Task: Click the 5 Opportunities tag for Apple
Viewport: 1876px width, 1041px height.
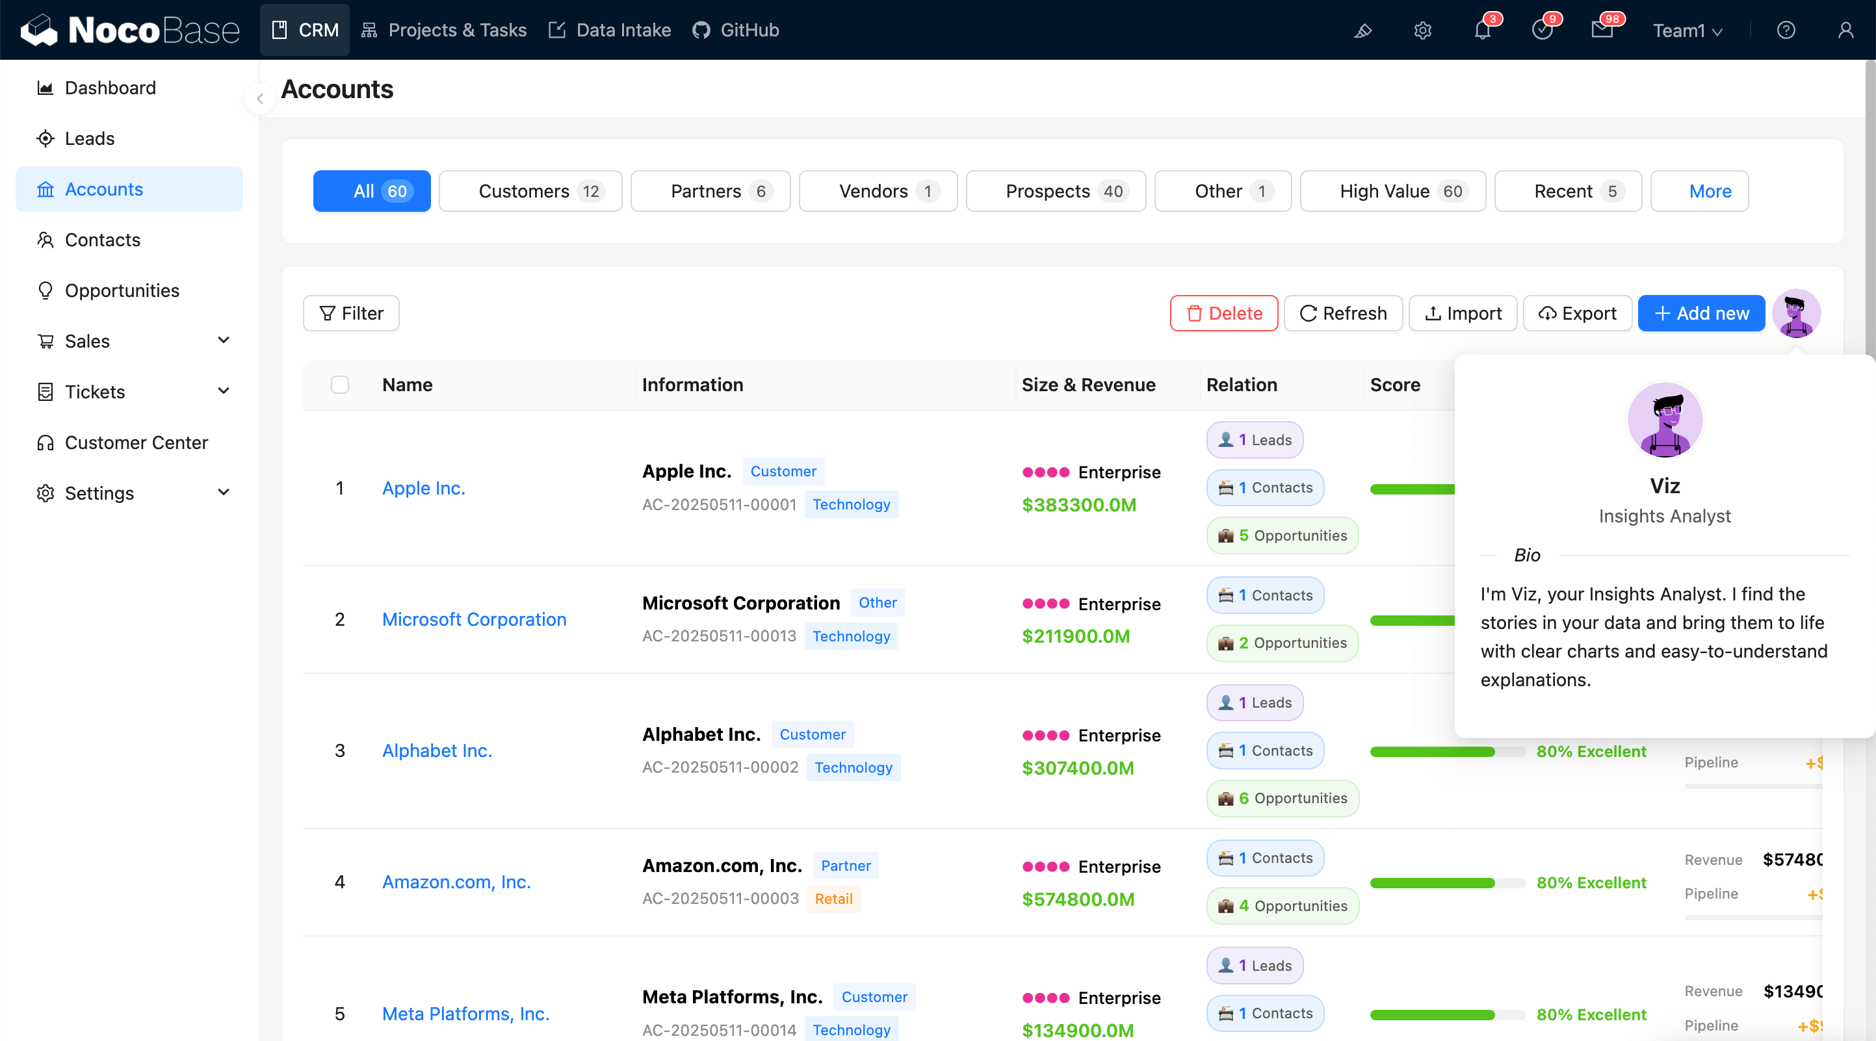Action: pos(1282,536)
